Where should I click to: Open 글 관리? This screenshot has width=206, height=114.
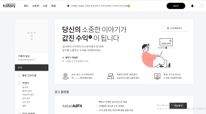pyautogui.click(x=25, y=87)
